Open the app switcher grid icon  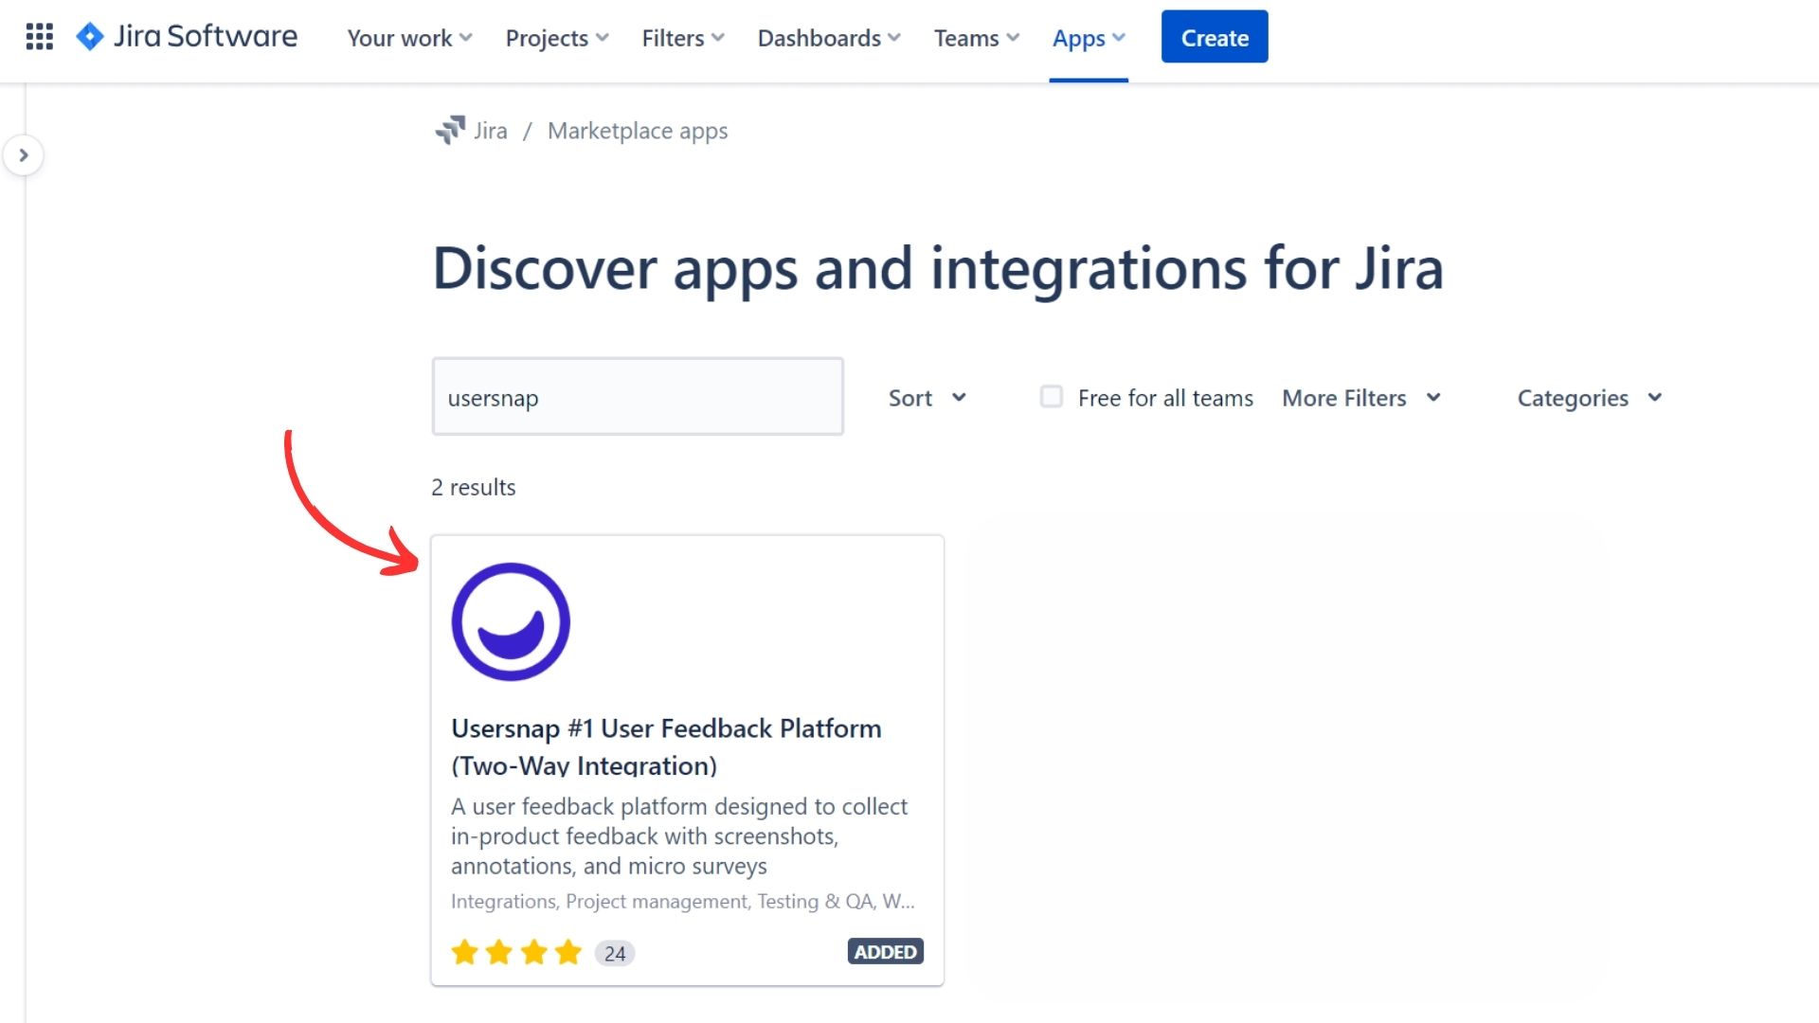(39, 37)
